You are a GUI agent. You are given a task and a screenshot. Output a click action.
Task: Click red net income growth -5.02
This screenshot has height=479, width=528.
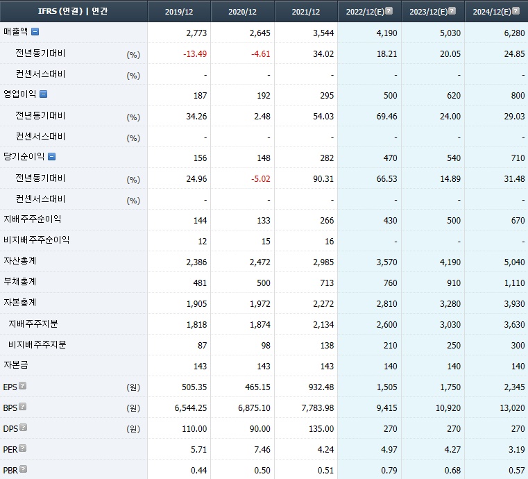pos(261,179)
